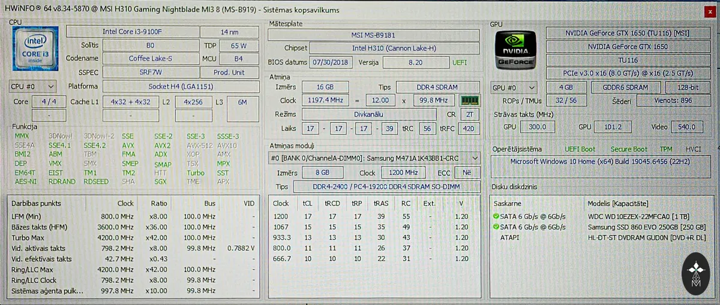Click the Coffee Lake-S codename value
The image size is (720, 305).
(151, 58)
